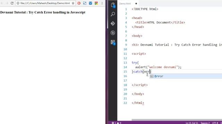
Task: Click the multicolored extension icon
Action: [96, 3]
